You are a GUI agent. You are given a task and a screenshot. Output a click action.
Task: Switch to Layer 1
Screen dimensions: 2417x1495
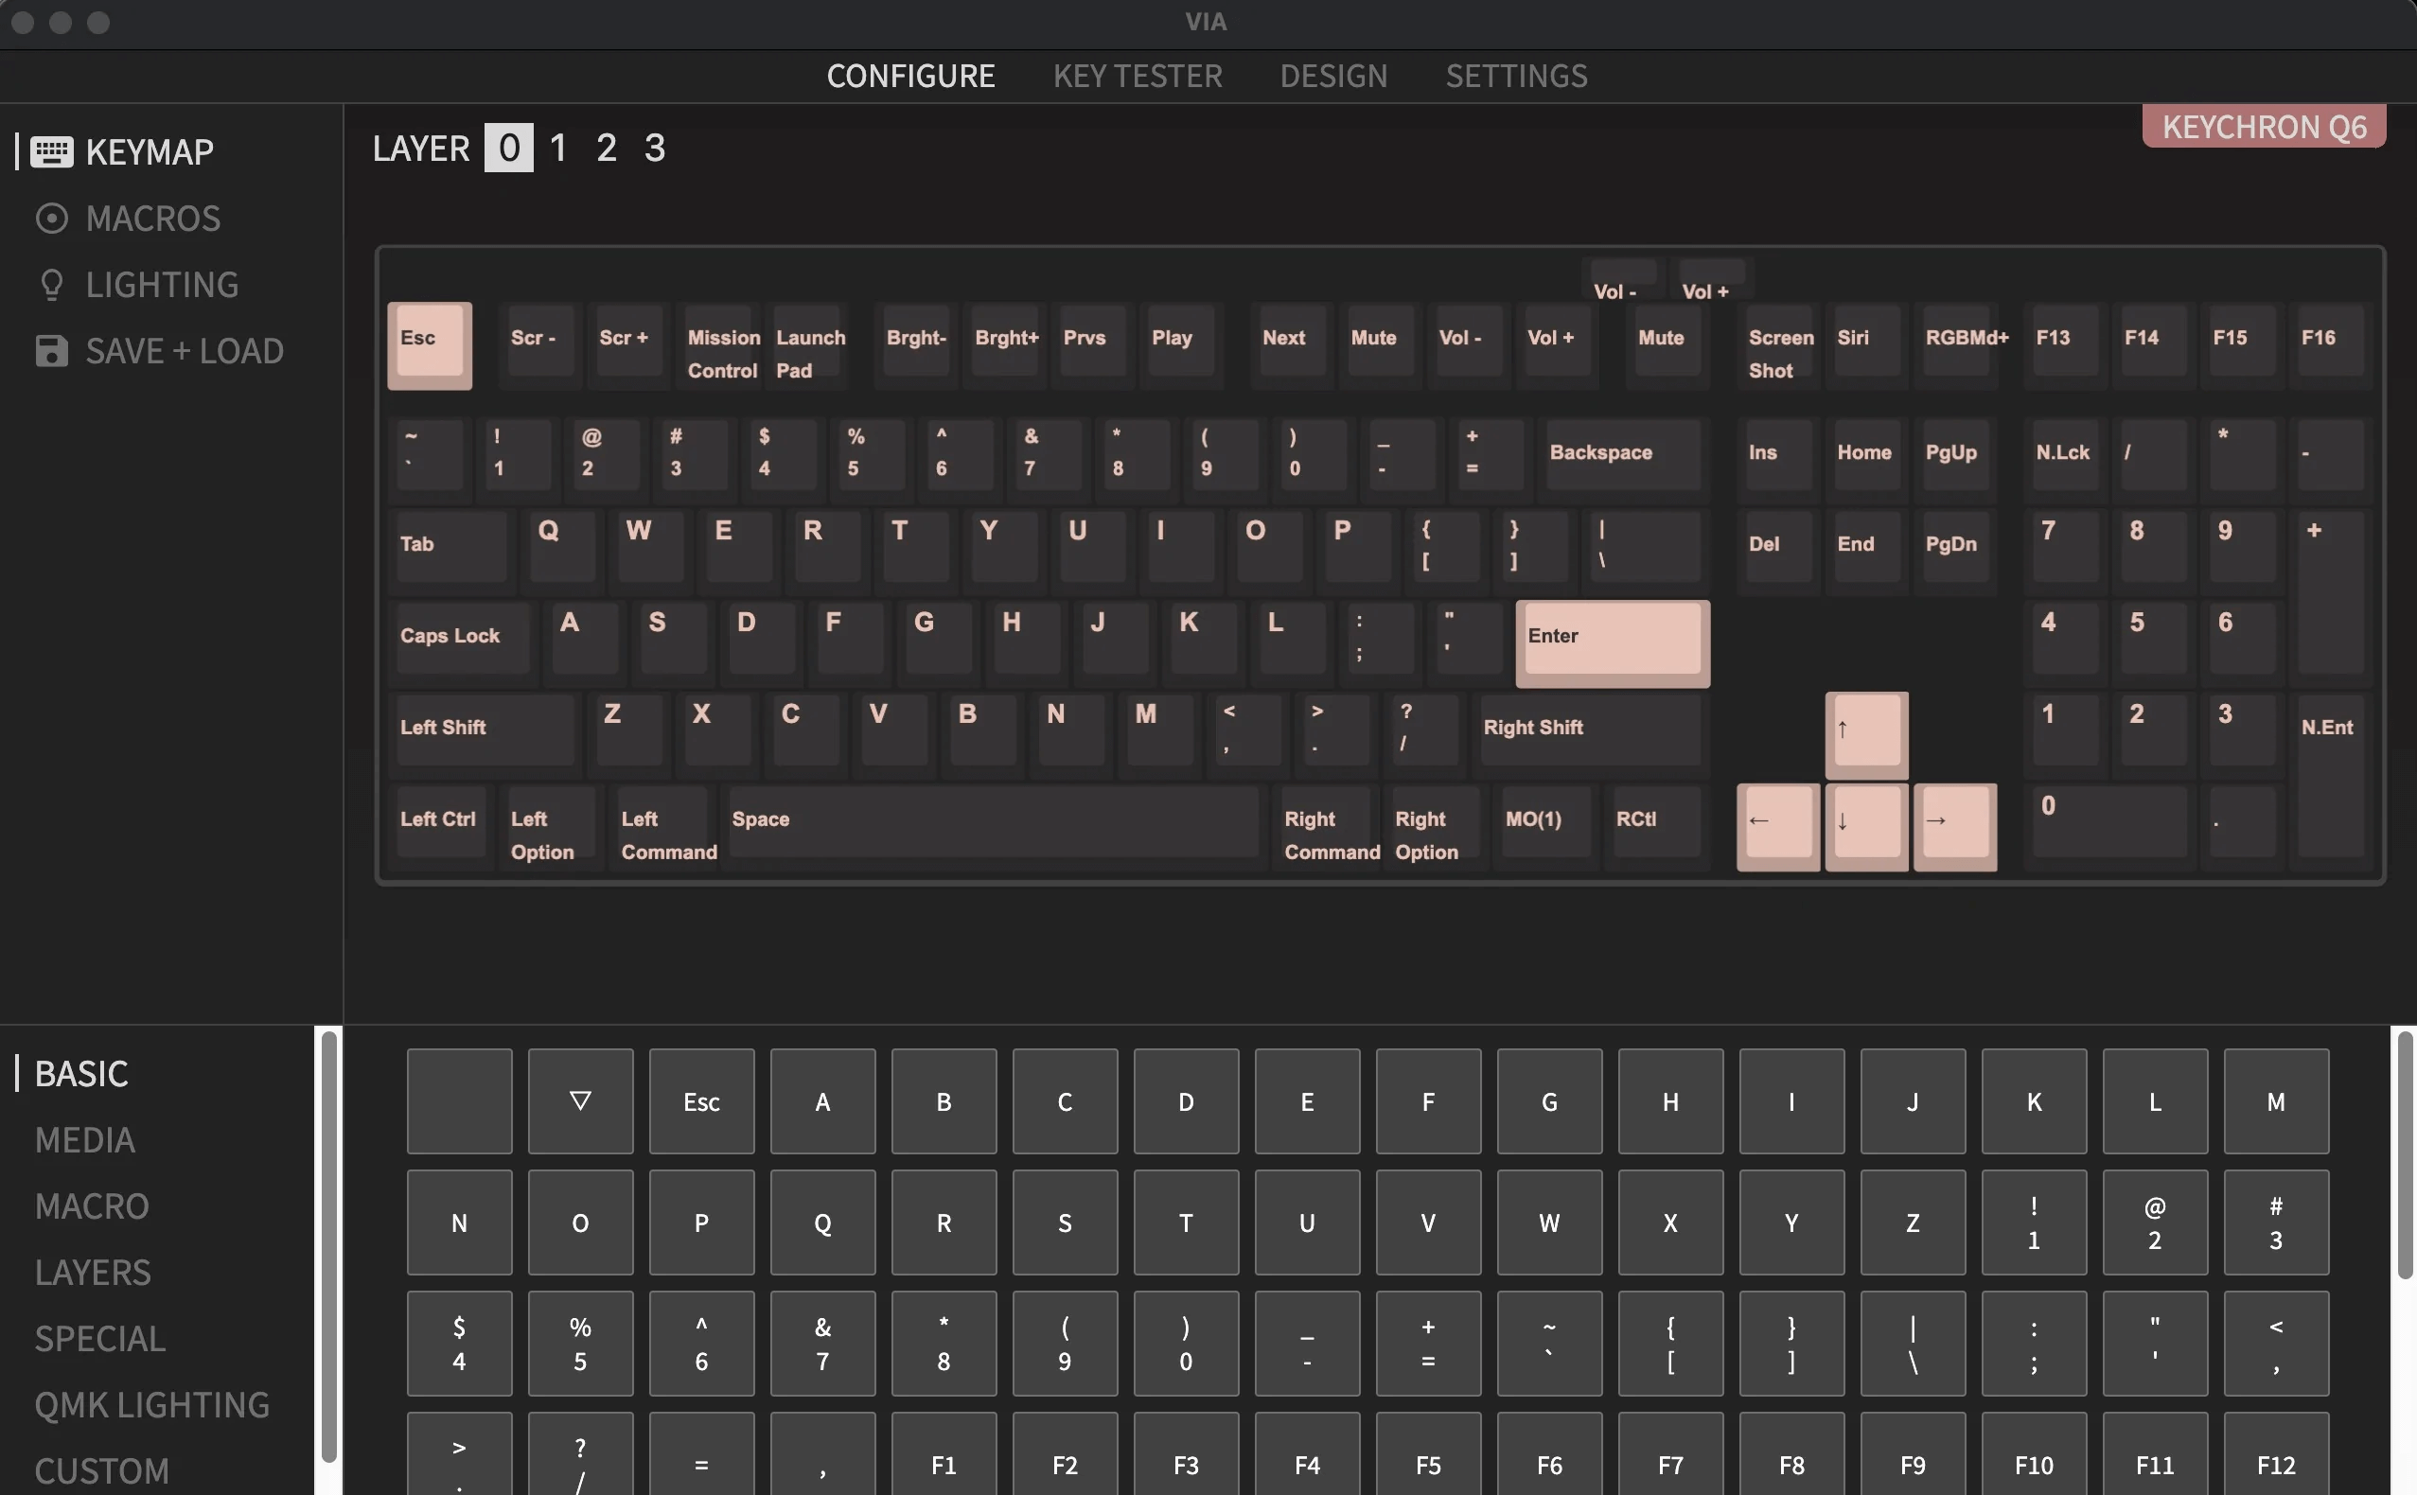click(557, 148)
